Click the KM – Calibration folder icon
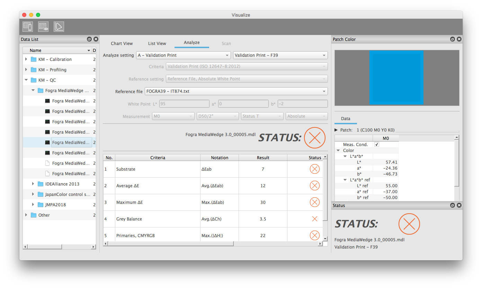Image resolution: width=482 pixels, height=288 pixels. [34, 60]
